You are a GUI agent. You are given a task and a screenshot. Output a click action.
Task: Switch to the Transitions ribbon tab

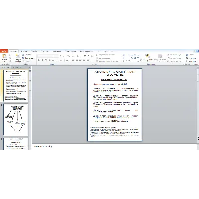44,51
